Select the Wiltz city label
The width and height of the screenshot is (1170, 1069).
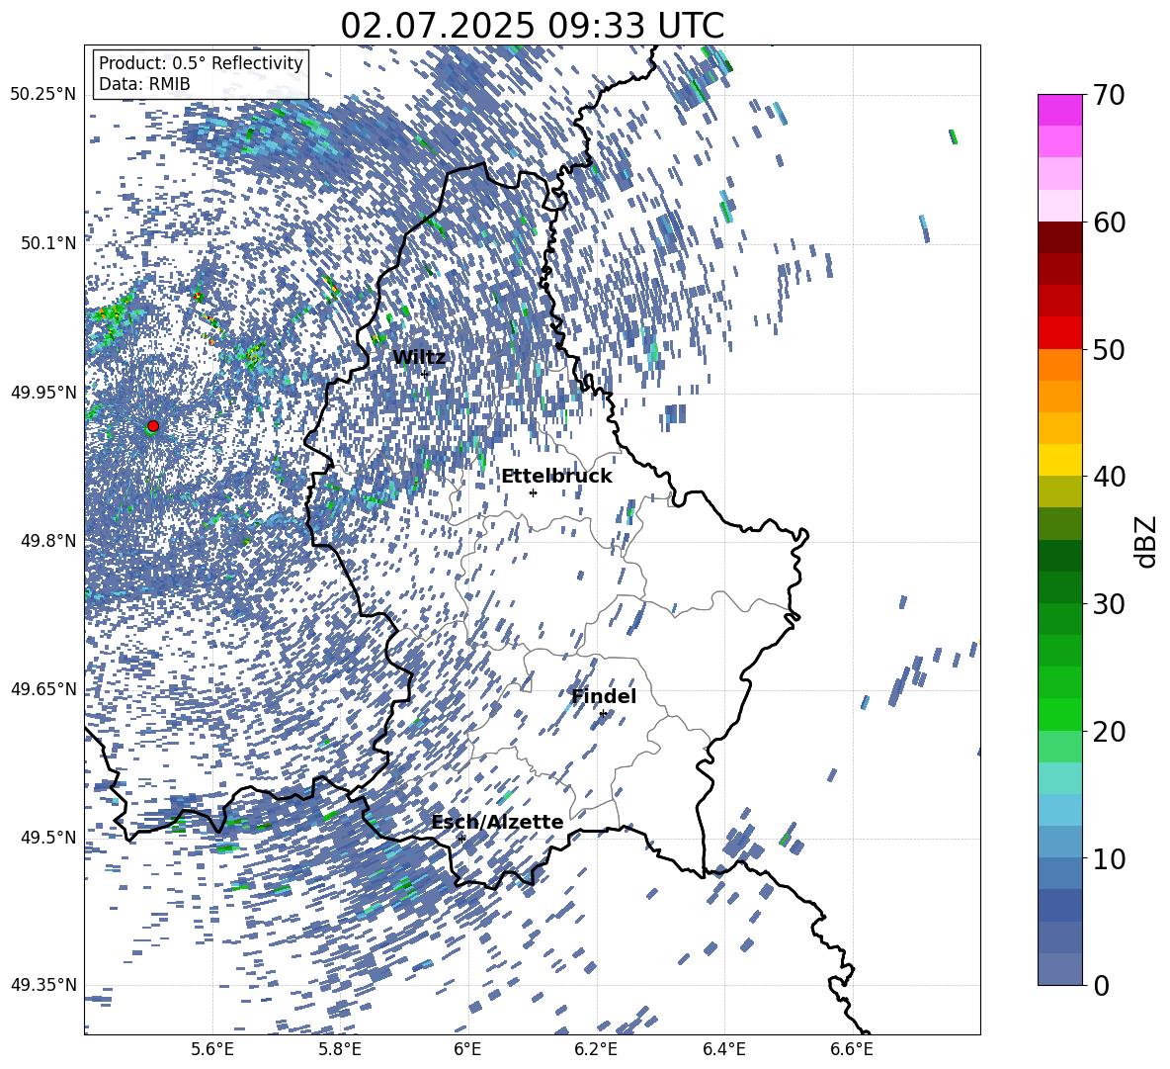click(x=419, y=357)
